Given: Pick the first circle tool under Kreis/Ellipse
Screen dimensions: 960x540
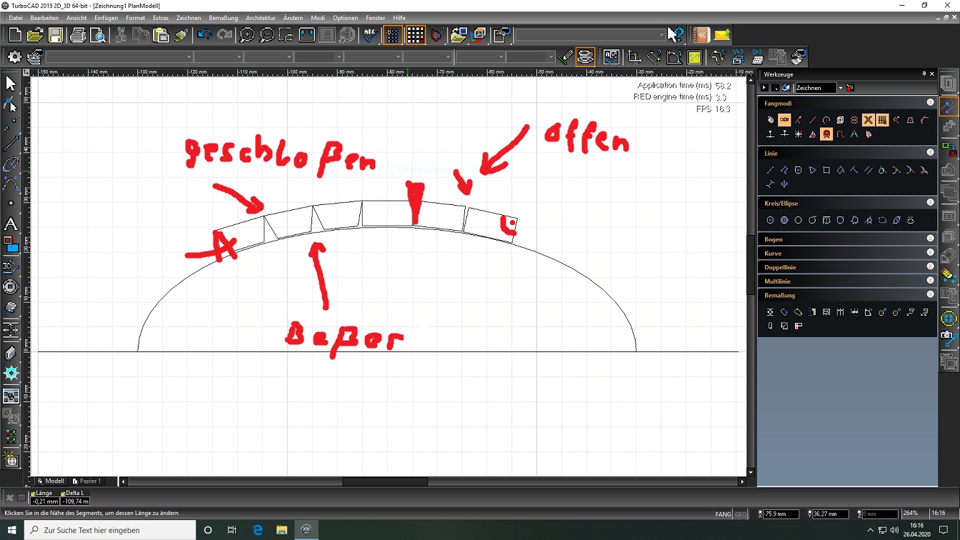Looking at the screenshot, I should tap(770, 220).
